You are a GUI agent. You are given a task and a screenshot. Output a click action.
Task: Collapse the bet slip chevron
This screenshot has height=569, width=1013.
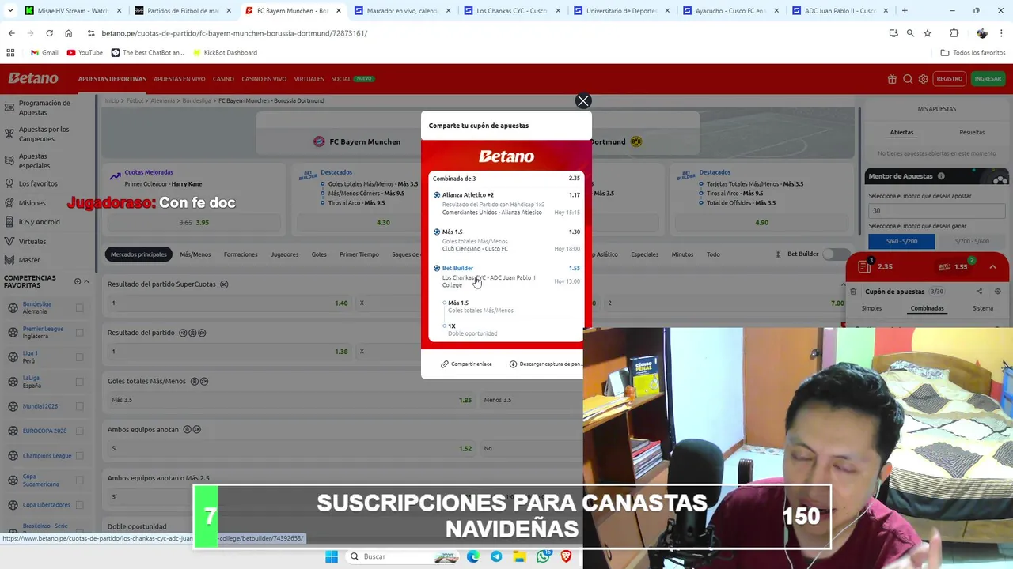[x=992, y=267]
